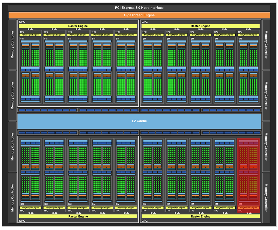The width and height of the screenshot is (278, 230).
Task: Click last PolyMorph Engine in upper-right GPC
Action: [248, 35]
